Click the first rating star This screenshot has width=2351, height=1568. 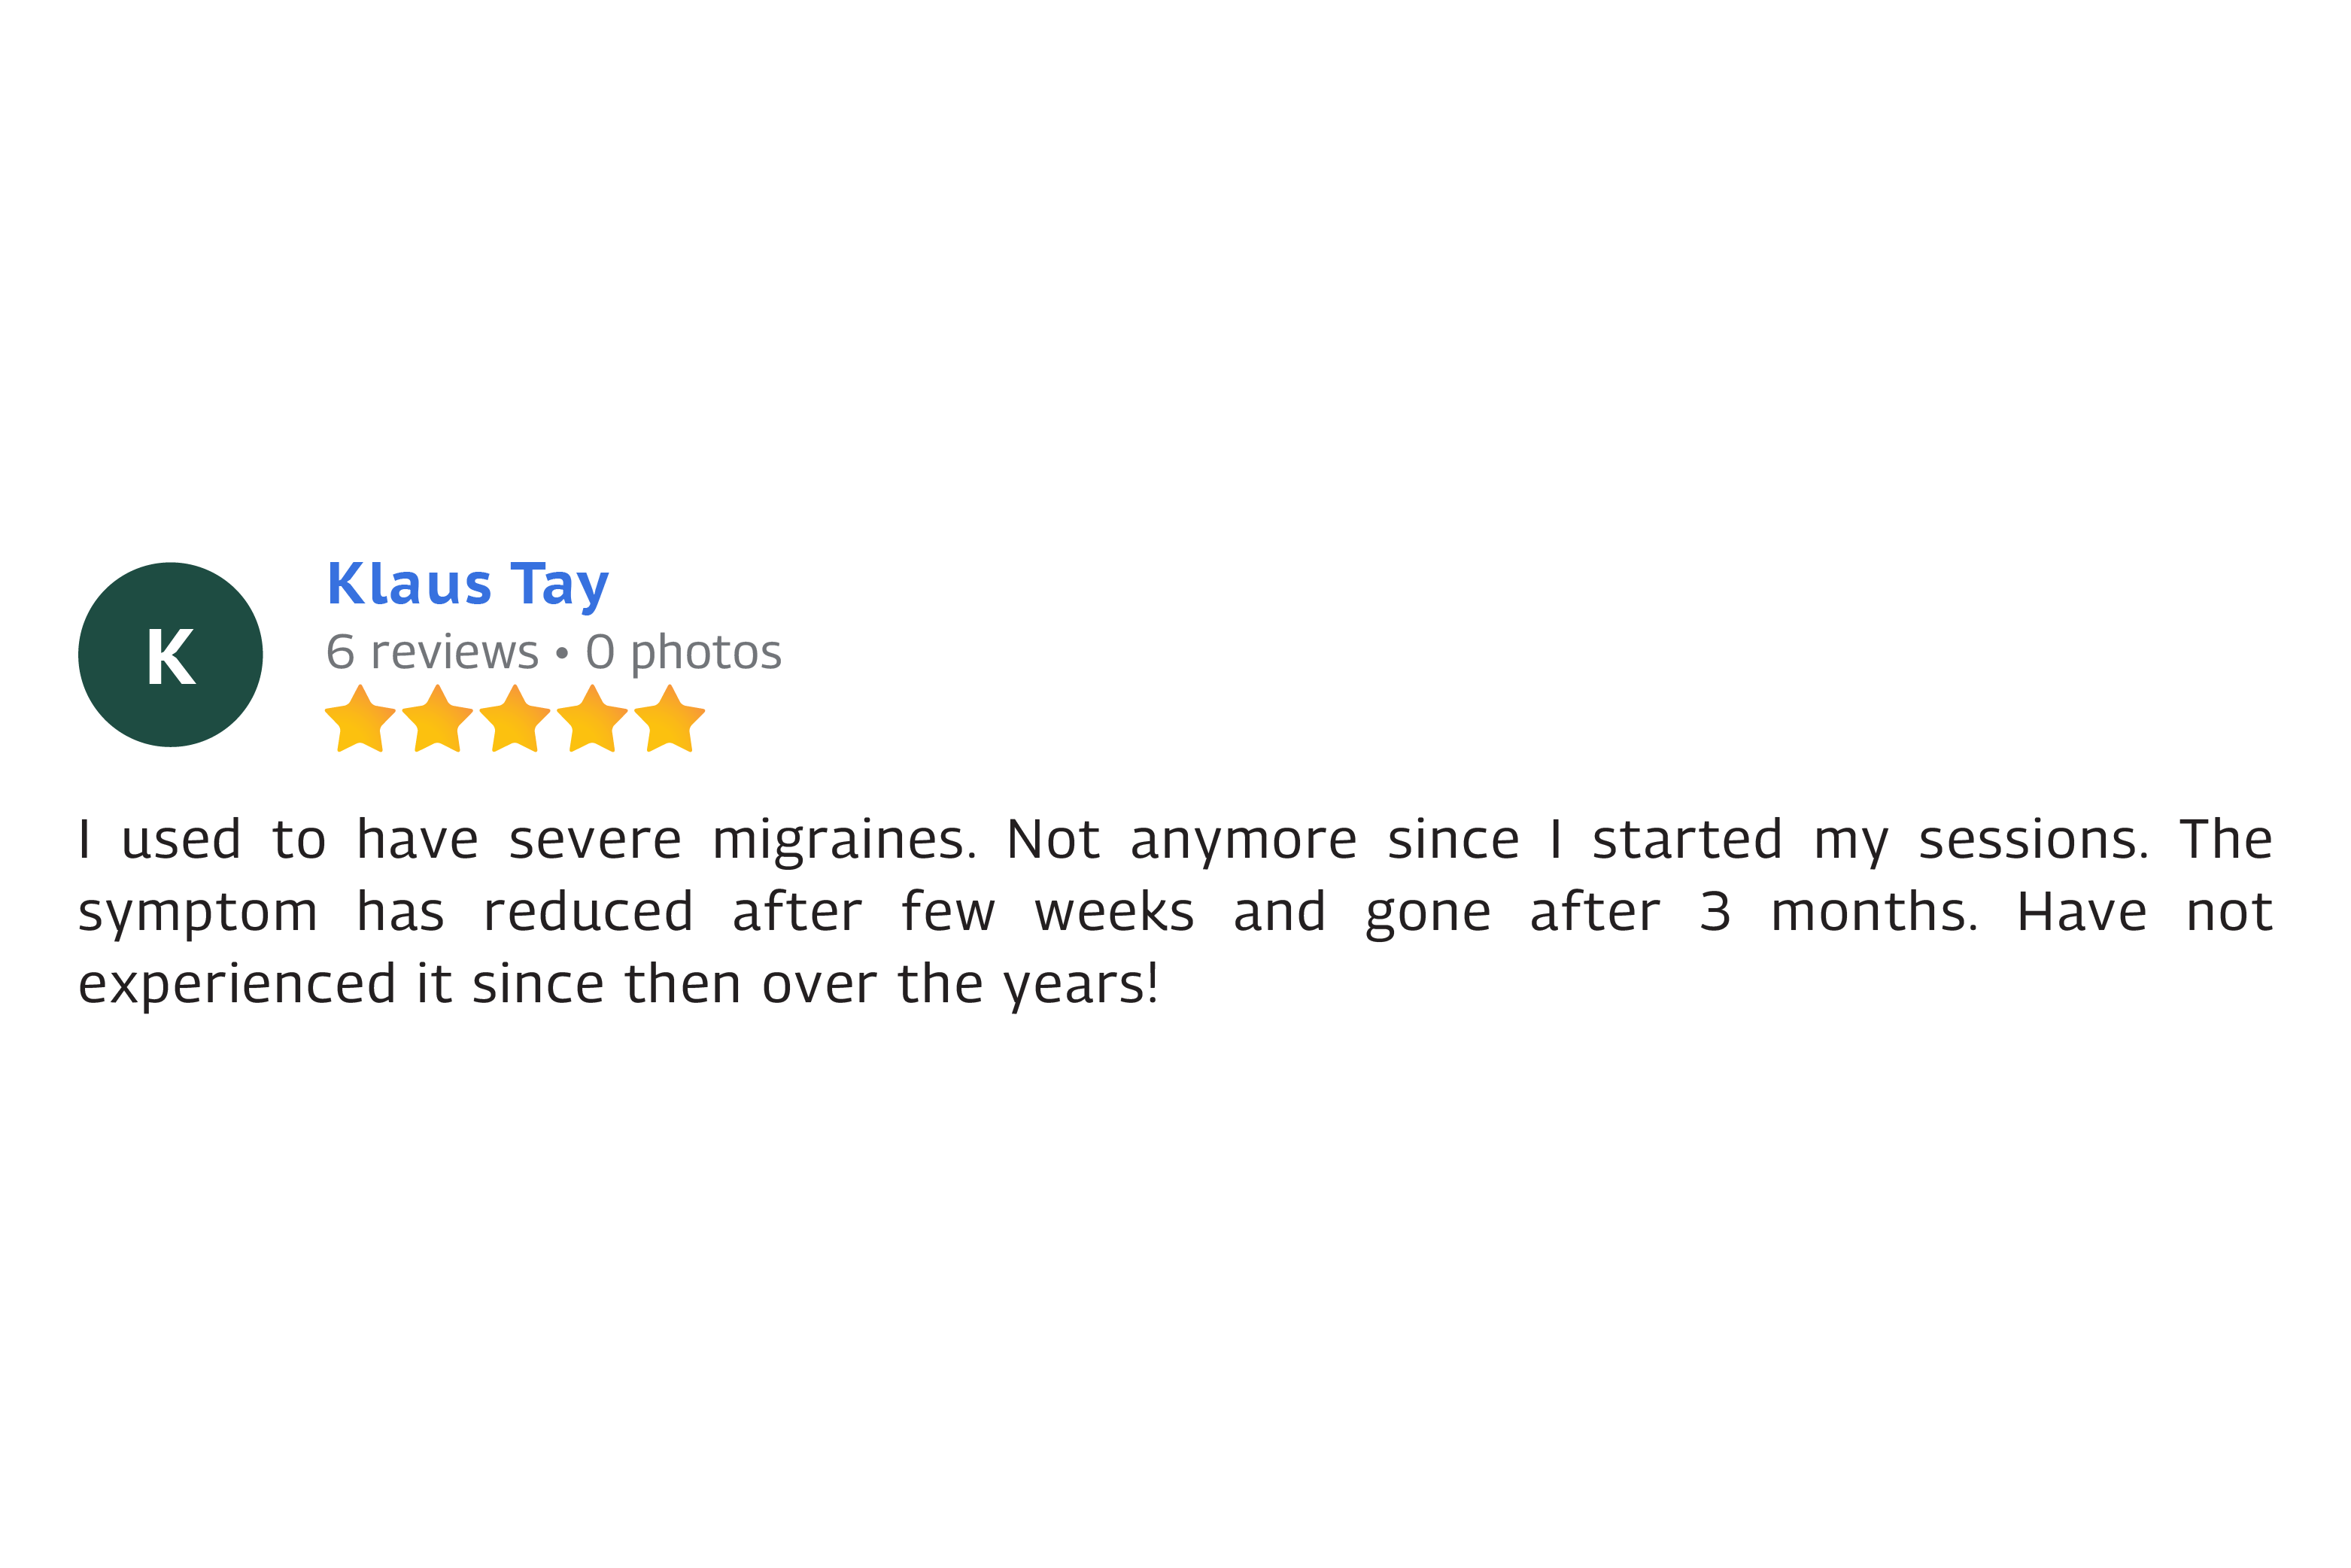[360, 719]
